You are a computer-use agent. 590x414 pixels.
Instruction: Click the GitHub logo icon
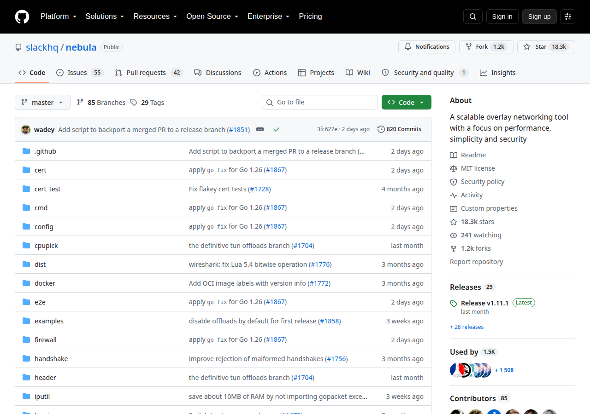pos(22,17)
